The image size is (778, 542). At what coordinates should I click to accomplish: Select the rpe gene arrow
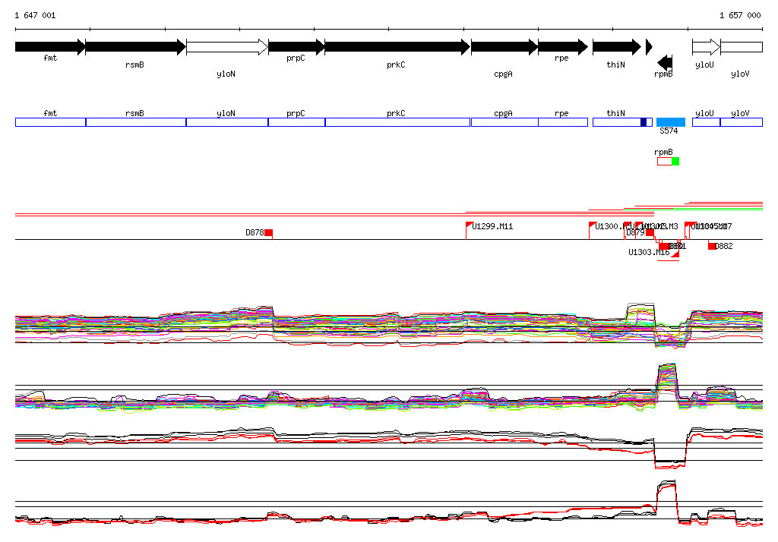point(563,47)
